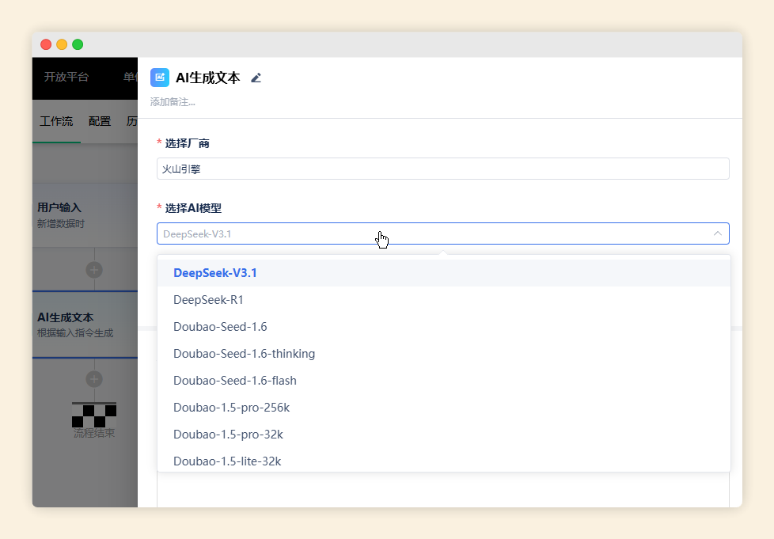Open the 配置 tab
This screenshot has width=774, height=539.
click(100, 121)
